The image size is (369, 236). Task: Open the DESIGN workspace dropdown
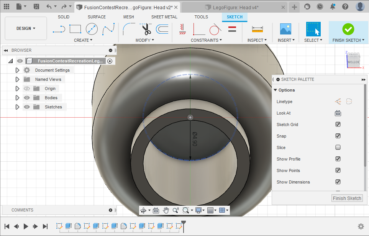click(26, 28)
